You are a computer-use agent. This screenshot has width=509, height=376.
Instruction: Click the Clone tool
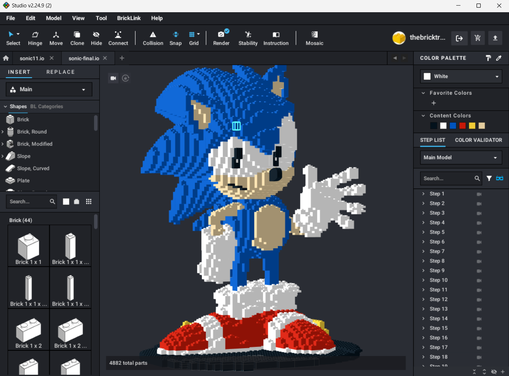[x=77, y=38]
